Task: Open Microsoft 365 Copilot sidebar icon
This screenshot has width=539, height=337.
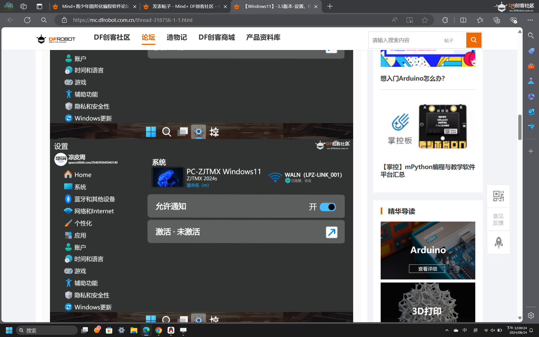Action: 531,96
